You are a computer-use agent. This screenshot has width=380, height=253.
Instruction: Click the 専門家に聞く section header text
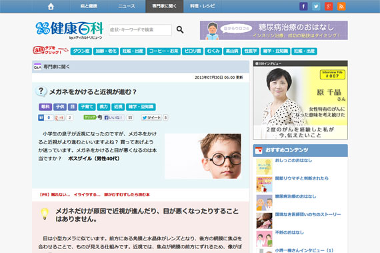pyautogui.click(x=57, y=67)
